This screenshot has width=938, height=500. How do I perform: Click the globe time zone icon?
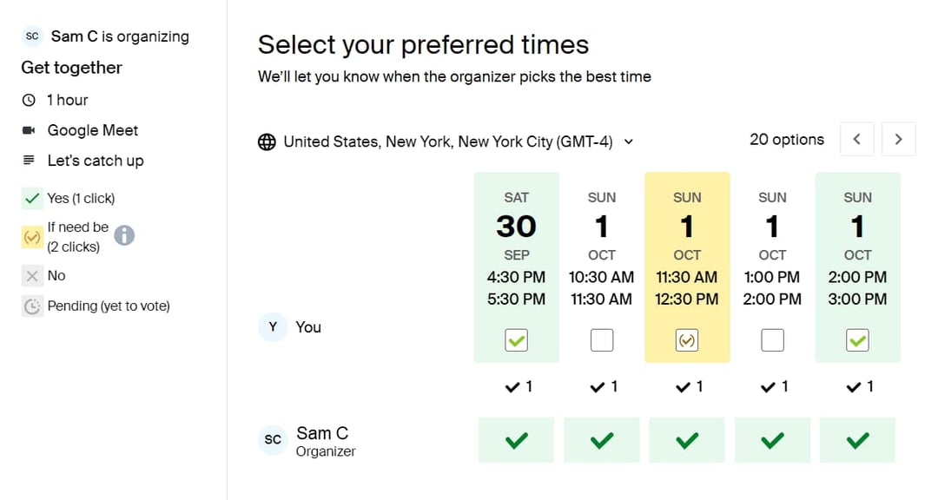point(267,141)
